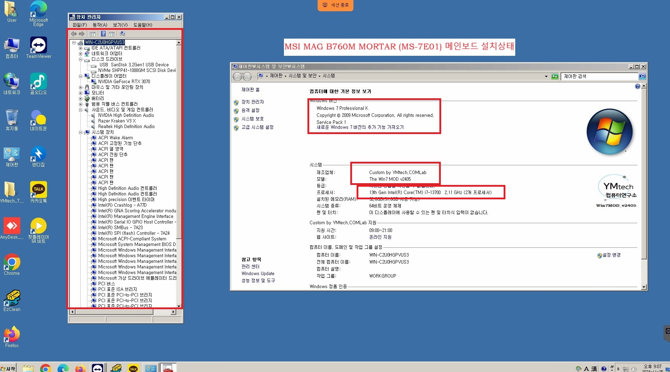
Task: Select the 휴지통 recycle bin icon
Action: tap(12, 120)
